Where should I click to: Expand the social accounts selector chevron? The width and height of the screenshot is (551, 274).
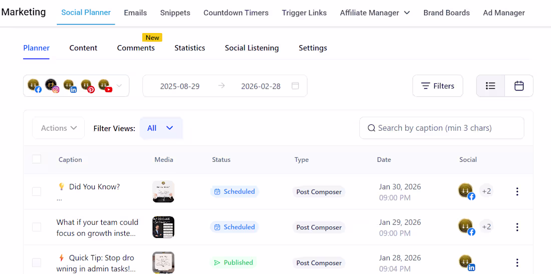[119, 85]
